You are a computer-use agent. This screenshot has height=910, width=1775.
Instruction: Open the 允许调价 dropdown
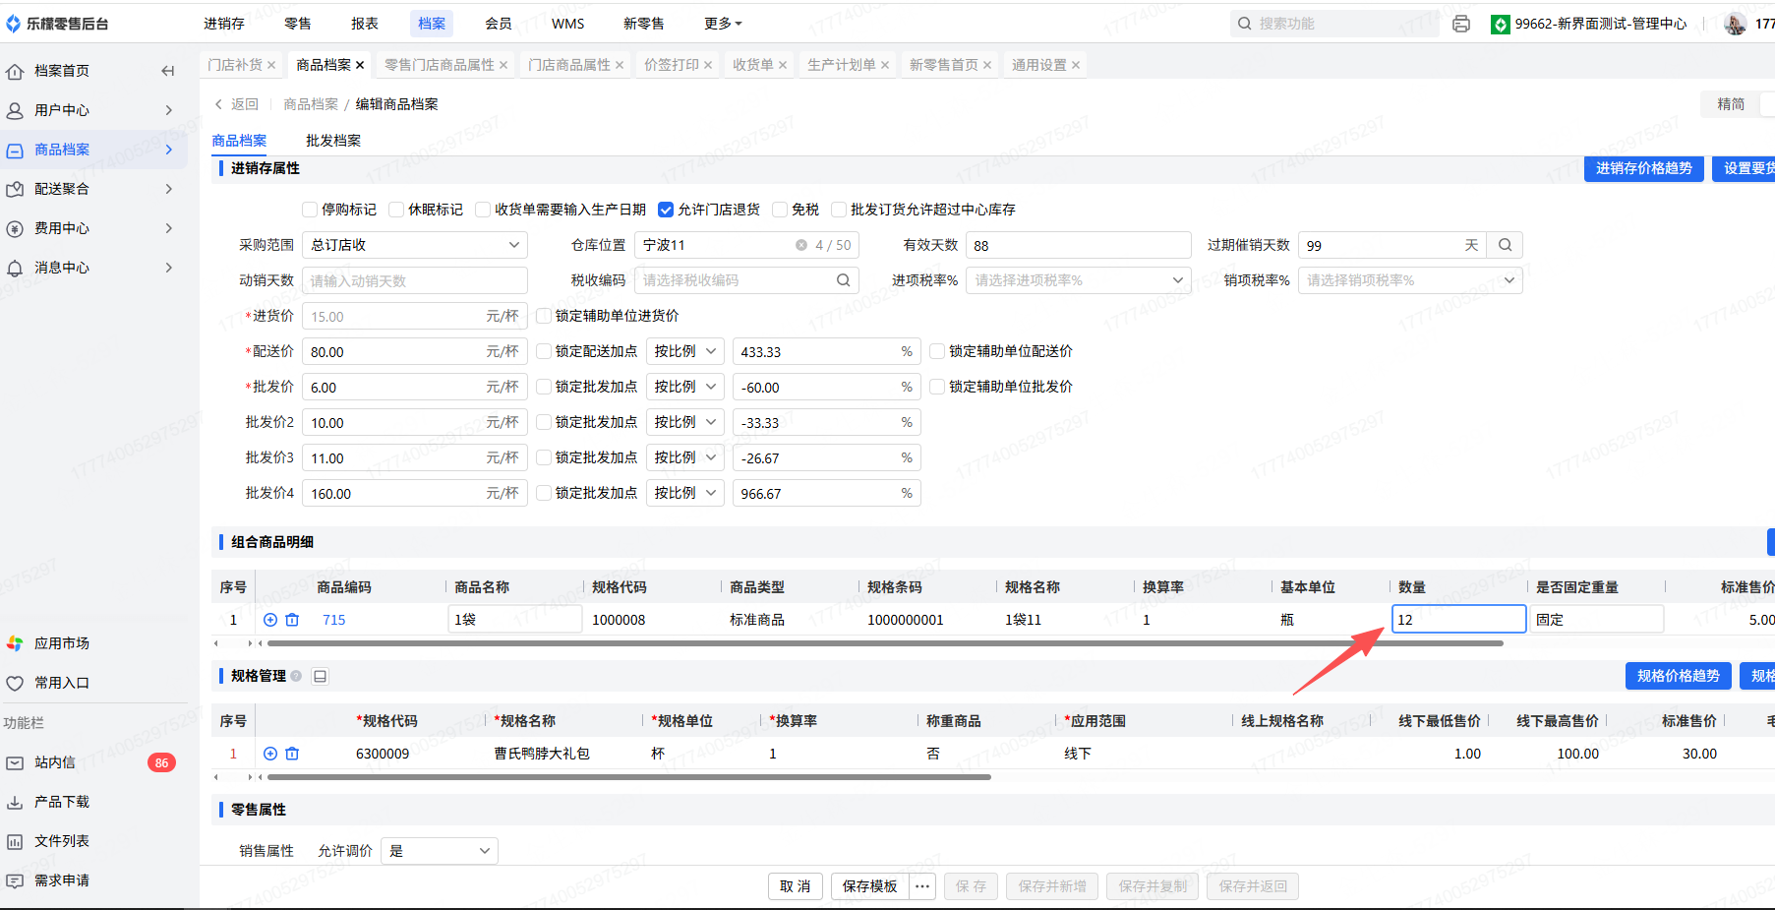coord(439,851)
